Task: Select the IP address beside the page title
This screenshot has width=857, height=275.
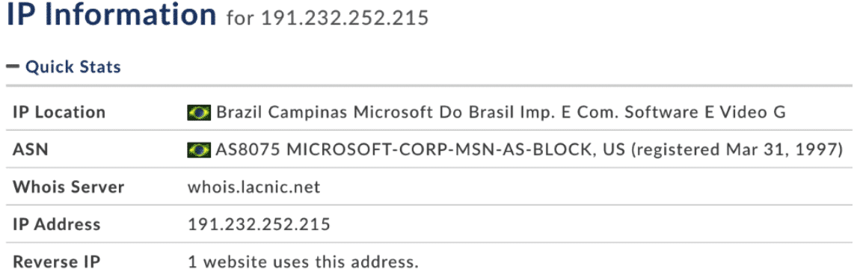Action: click(344, 19)
